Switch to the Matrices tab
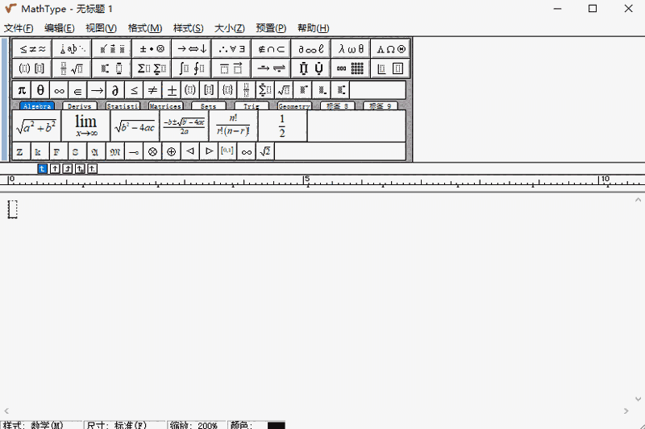Image resolution: width=645 pixels, height=429 pixels. click(165, 106)
